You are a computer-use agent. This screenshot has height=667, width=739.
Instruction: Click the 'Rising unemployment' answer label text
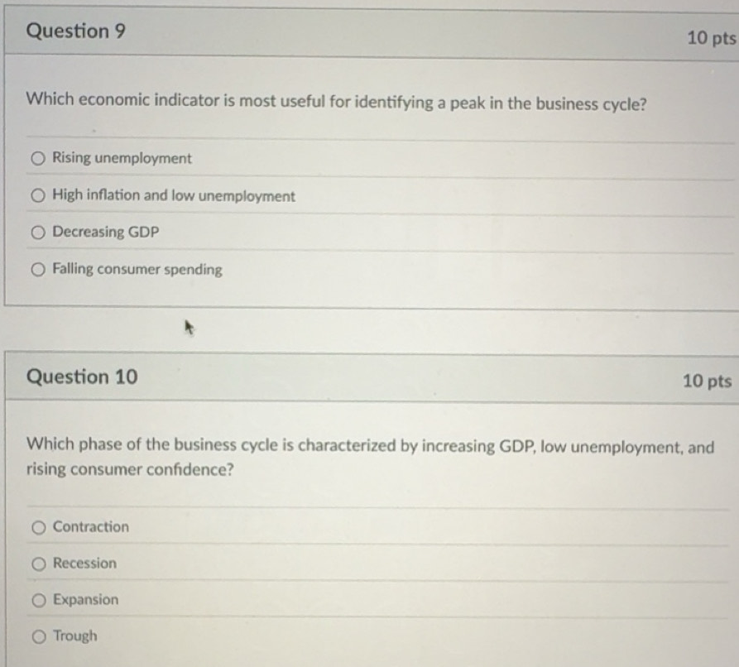click(122, 158)
